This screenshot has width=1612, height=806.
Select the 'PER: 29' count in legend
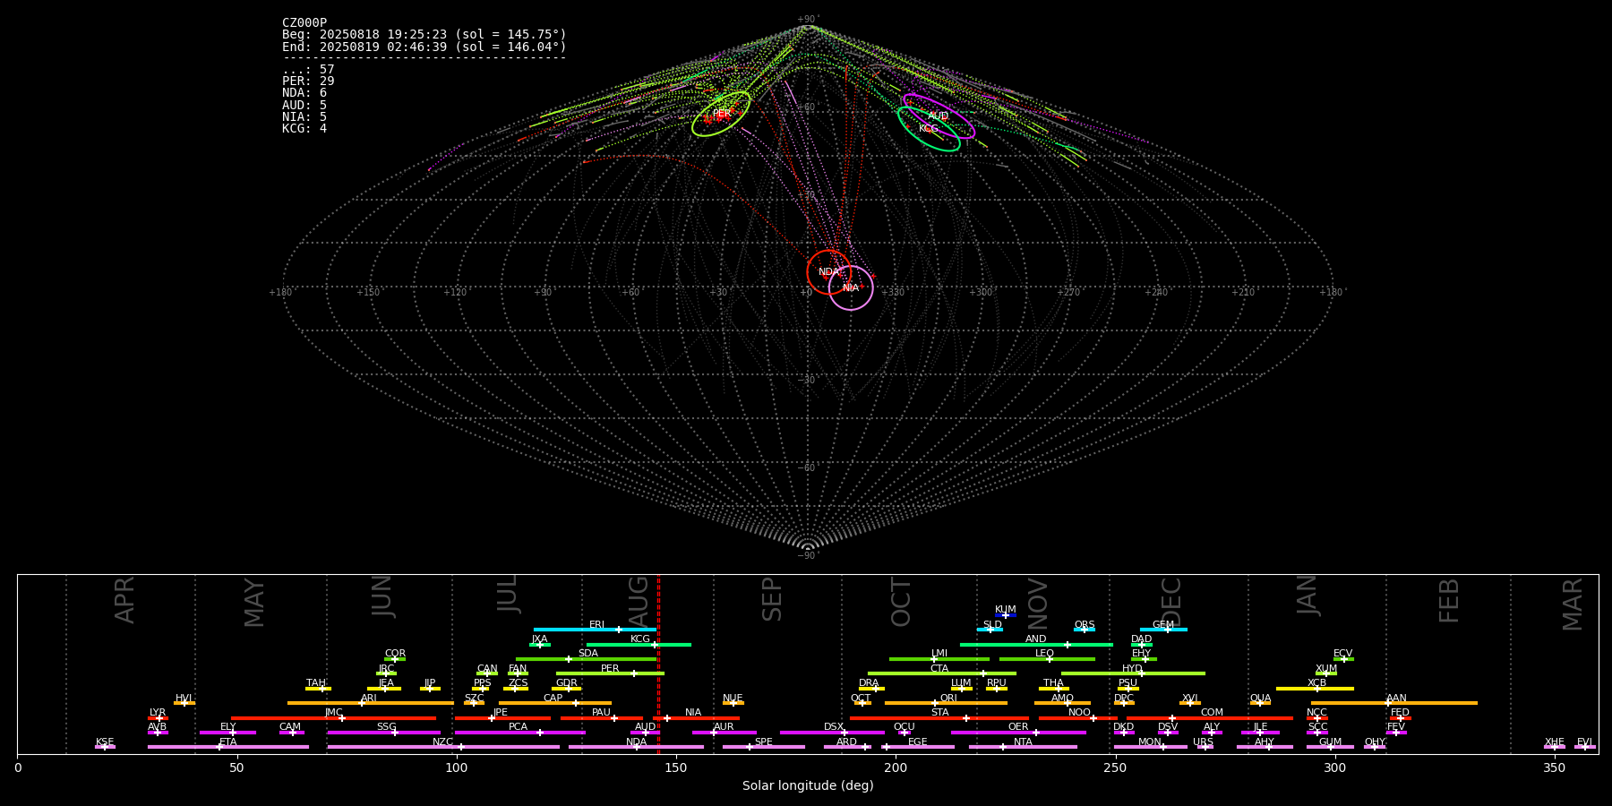308,81
